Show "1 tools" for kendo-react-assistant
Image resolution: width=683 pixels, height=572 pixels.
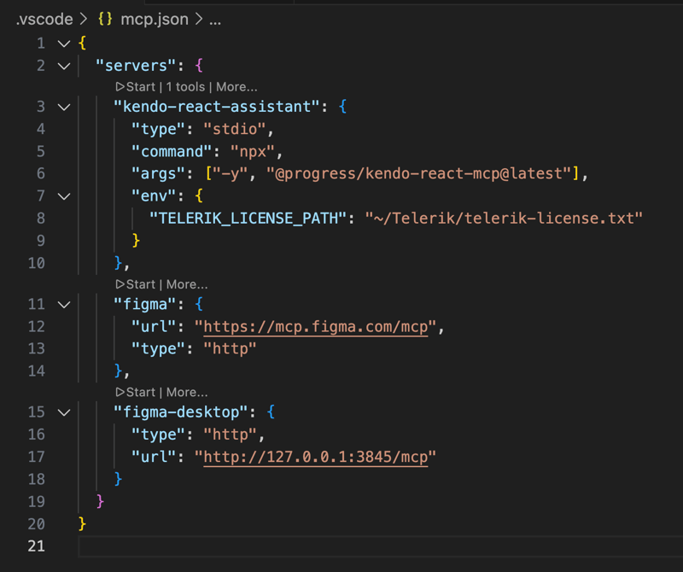click(187, 87)
